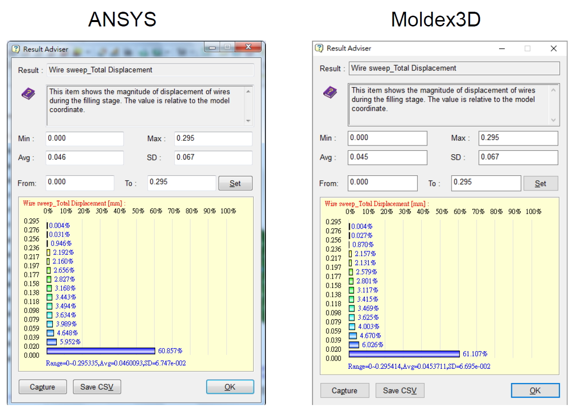Viewport: 574px width, 406px height.
Task: Click the Avg field showing 0.046 in ANSYS
Action: coord(85,158)
